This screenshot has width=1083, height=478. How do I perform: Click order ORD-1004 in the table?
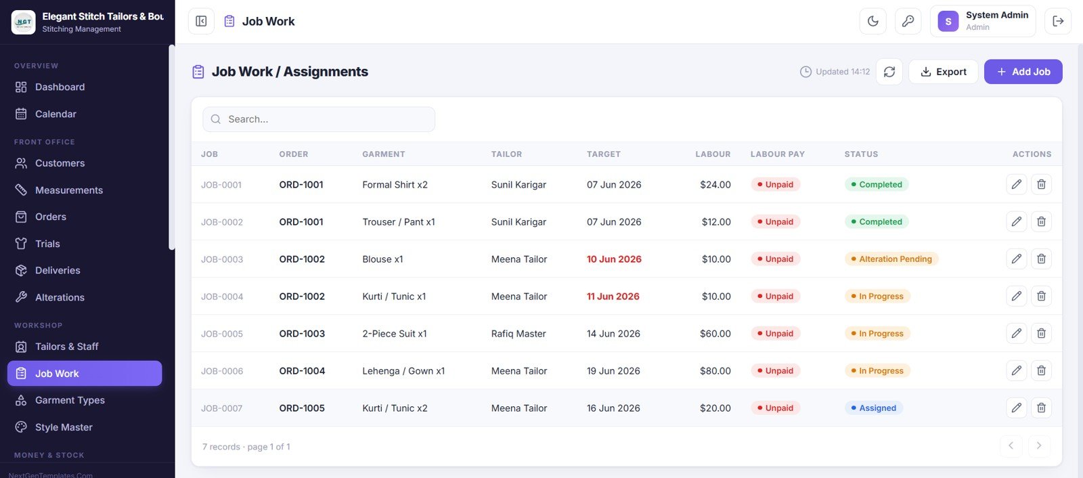302,371
